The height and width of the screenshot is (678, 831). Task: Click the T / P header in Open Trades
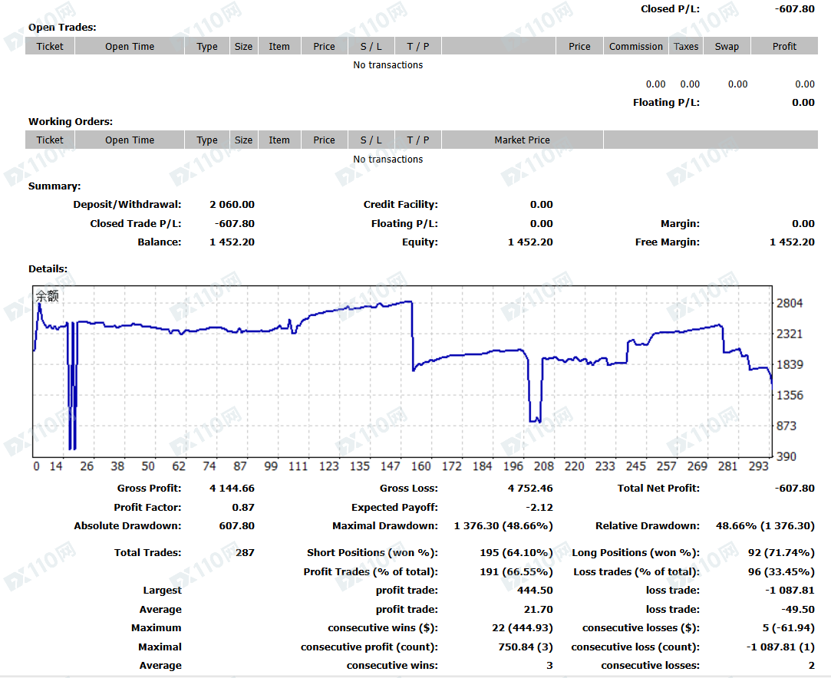coord(417,46)
